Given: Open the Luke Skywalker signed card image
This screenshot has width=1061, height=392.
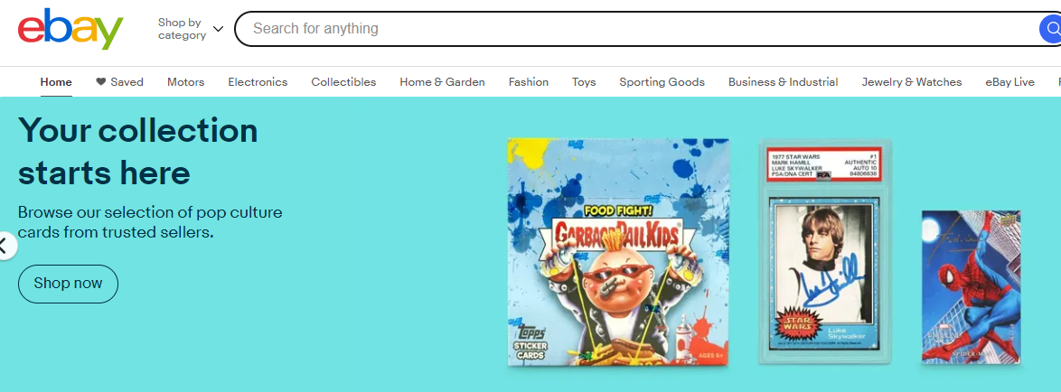Looking at the screenshot, I should [x=825, y=251].
